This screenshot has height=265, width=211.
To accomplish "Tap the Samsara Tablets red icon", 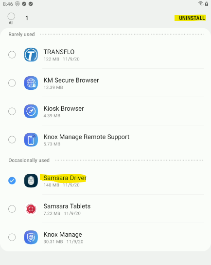I will (x=31, y=209).
